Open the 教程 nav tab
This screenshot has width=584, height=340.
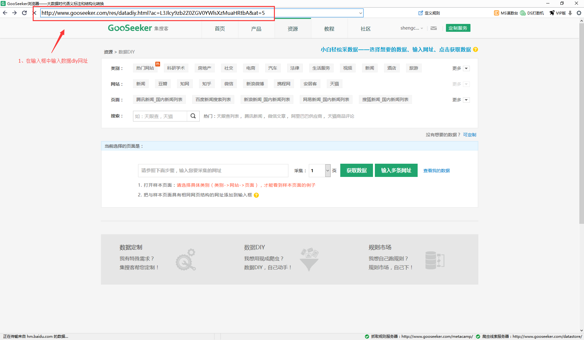[x=329, y=29]
